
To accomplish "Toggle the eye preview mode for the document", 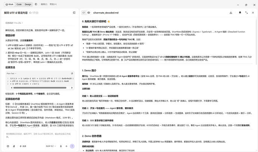I will (89, 13).
